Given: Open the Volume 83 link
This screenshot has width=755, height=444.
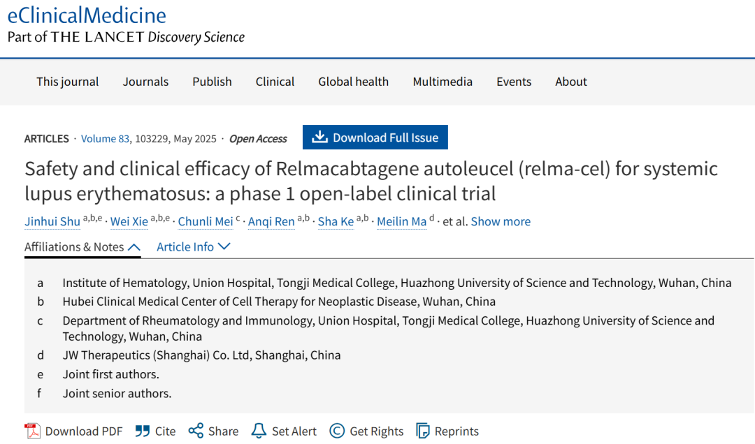Looking at the screenshot, I should click(x=105, y=138).
